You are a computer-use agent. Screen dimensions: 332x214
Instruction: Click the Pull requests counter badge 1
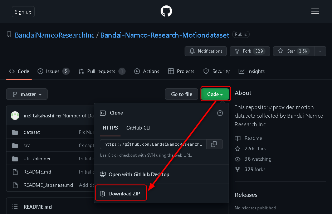122,72
